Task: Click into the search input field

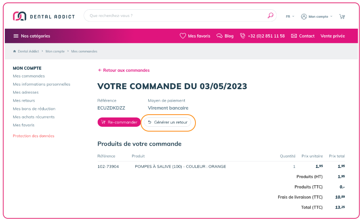Action: (x=174, y=16)
